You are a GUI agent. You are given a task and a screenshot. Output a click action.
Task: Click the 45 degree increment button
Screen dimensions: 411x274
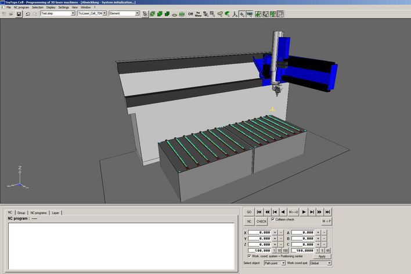coord(328,250)
